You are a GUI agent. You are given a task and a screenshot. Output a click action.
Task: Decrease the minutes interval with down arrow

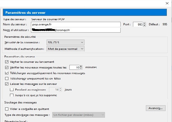click(80, 69)
